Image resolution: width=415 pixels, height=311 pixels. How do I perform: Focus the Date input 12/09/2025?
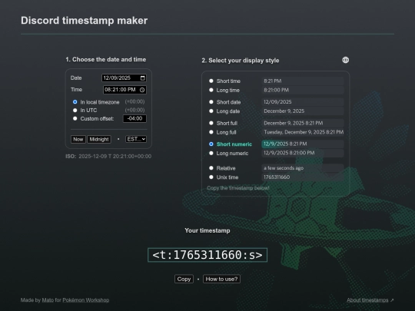pyautogui.click(x=124, y=78)
